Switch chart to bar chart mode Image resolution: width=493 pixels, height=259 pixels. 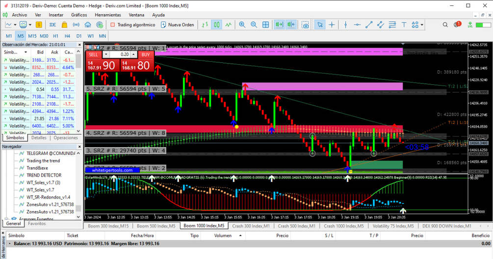205,25
